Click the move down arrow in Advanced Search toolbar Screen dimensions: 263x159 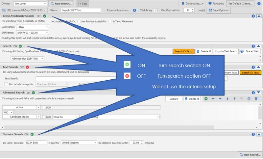(x=234, y=99)
